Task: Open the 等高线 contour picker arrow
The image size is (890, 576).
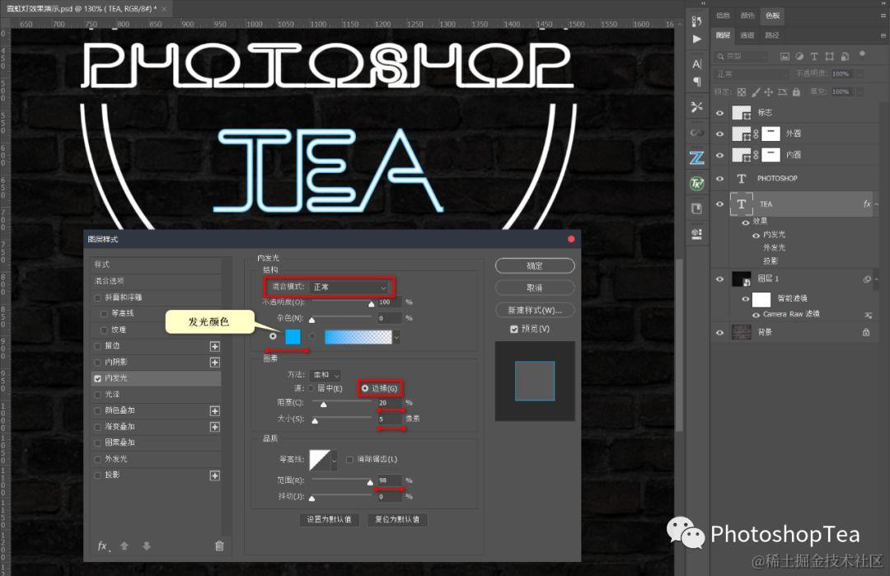Action: click(x=335, y=461)
